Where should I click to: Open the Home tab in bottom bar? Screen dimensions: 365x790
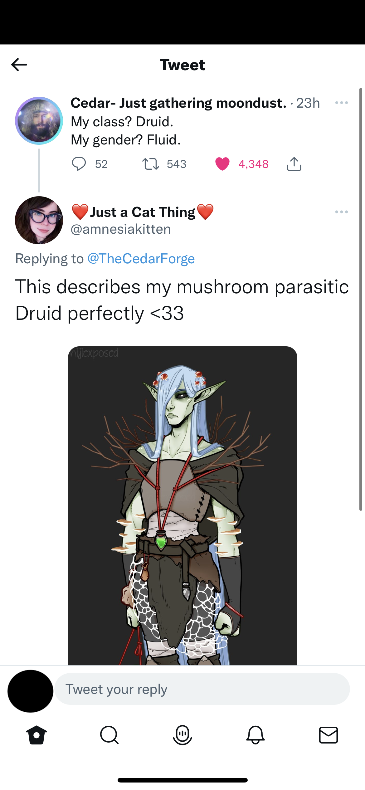[36, 735]
